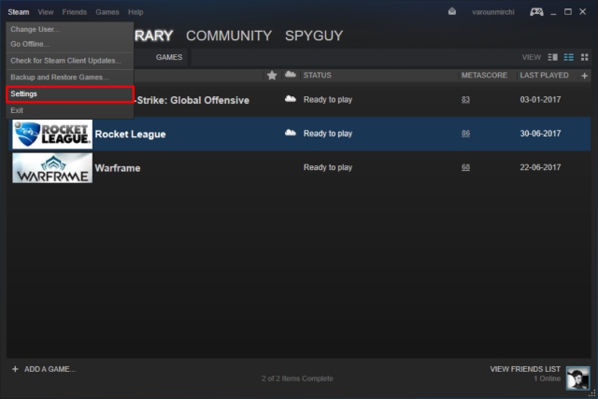The height and width of the screenshot is (399, 598).
Task: Click the inbox notification icon
Action: (x=452, y=12)
